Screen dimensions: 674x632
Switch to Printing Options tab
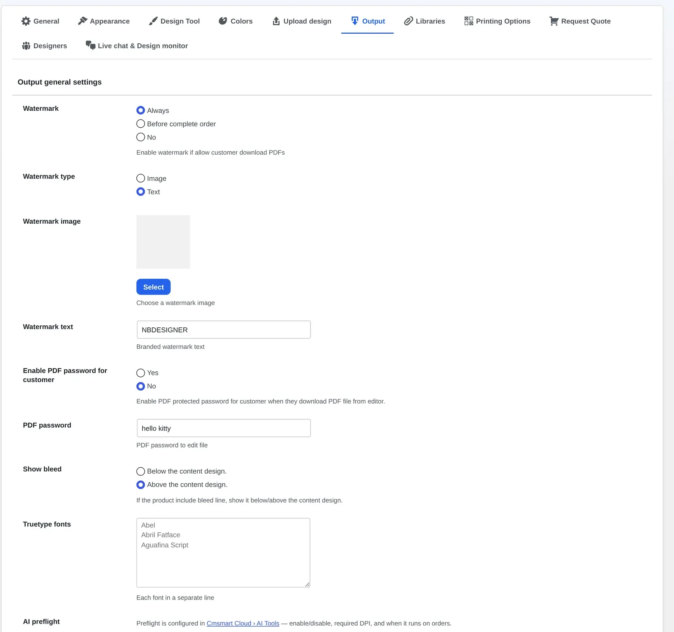(x=497, y=21)
